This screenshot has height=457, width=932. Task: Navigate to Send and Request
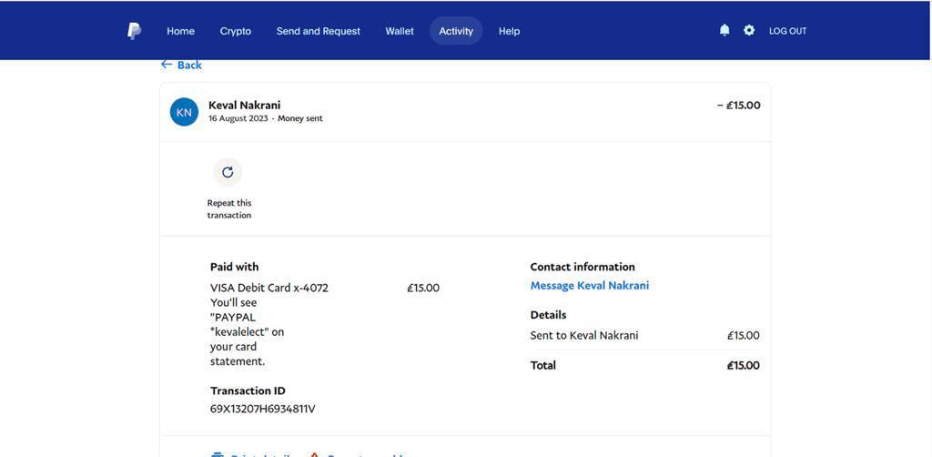pyautogui.click(x=318, y=31)
